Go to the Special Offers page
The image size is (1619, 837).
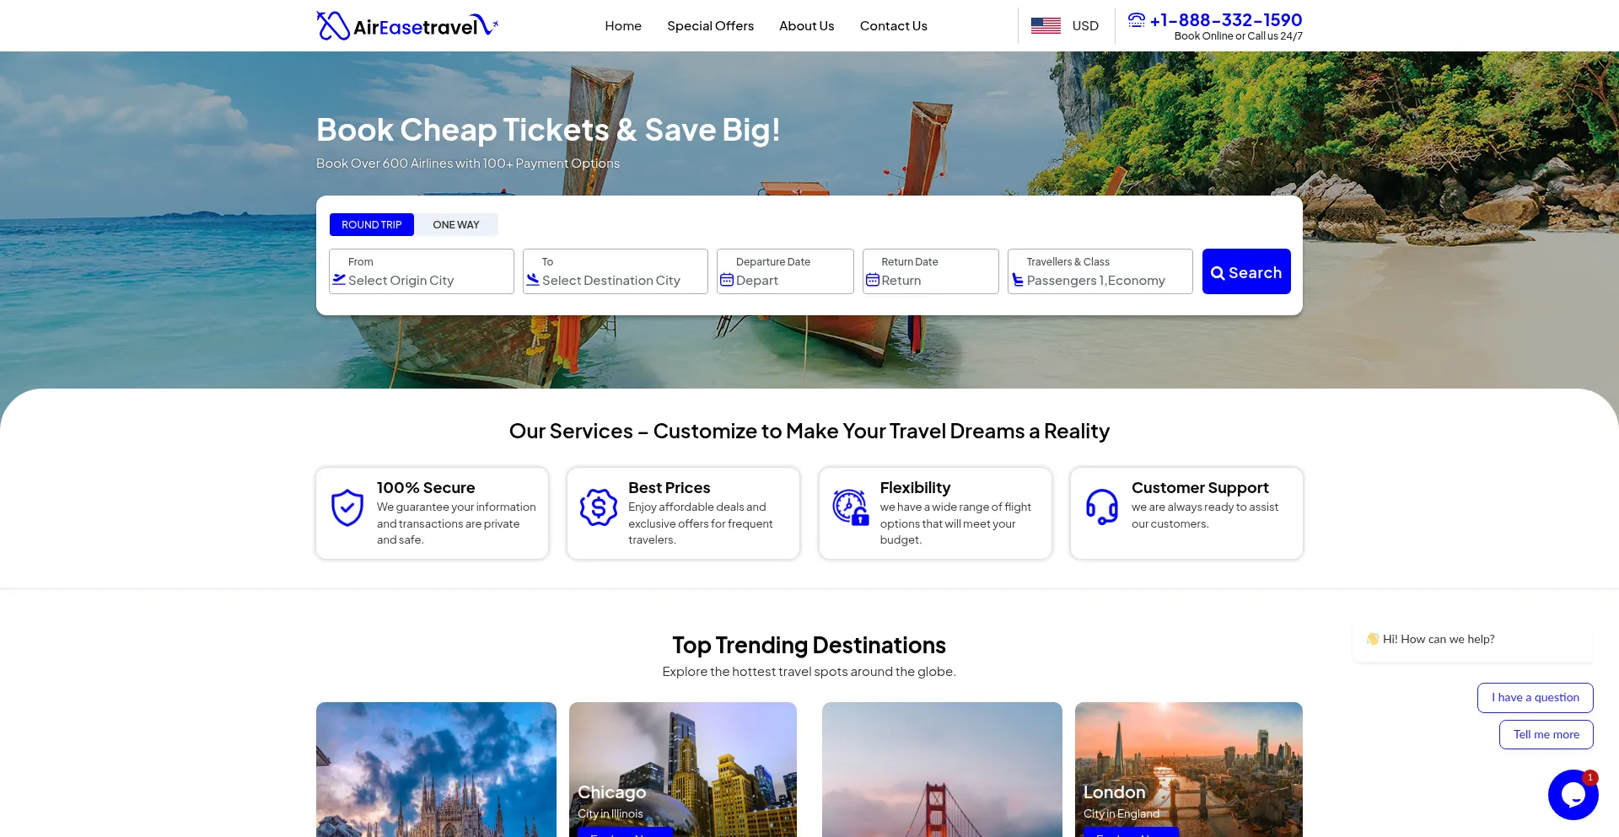(710, 26)
